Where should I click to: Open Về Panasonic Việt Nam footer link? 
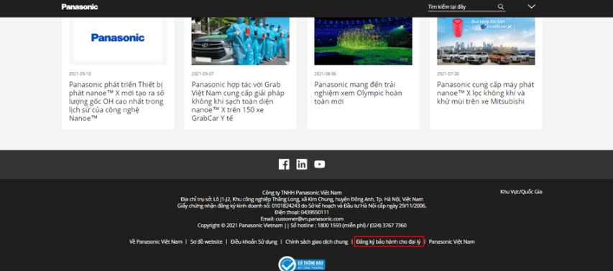tap(156, 242)
